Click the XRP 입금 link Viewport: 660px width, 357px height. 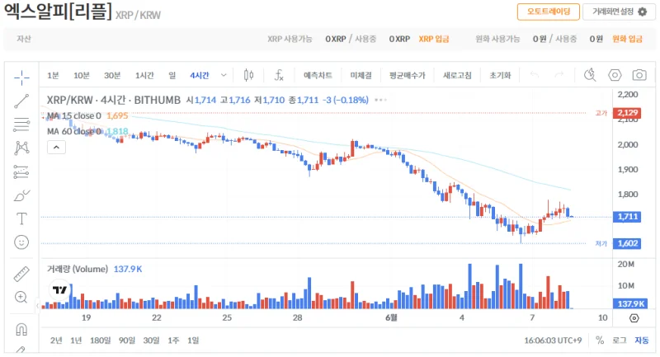(x=434, y=39)
